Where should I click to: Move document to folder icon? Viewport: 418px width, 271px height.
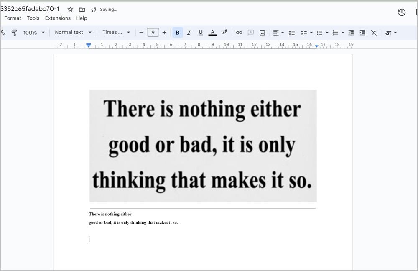click(x=82, y=9)
